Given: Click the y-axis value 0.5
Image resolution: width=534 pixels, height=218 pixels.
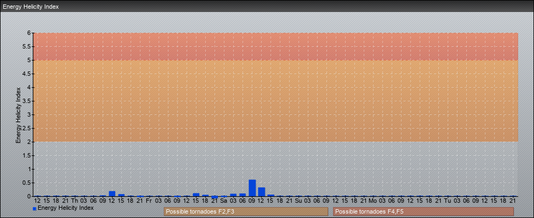Looking at the screenshot, I should click(x=27, y=183).
